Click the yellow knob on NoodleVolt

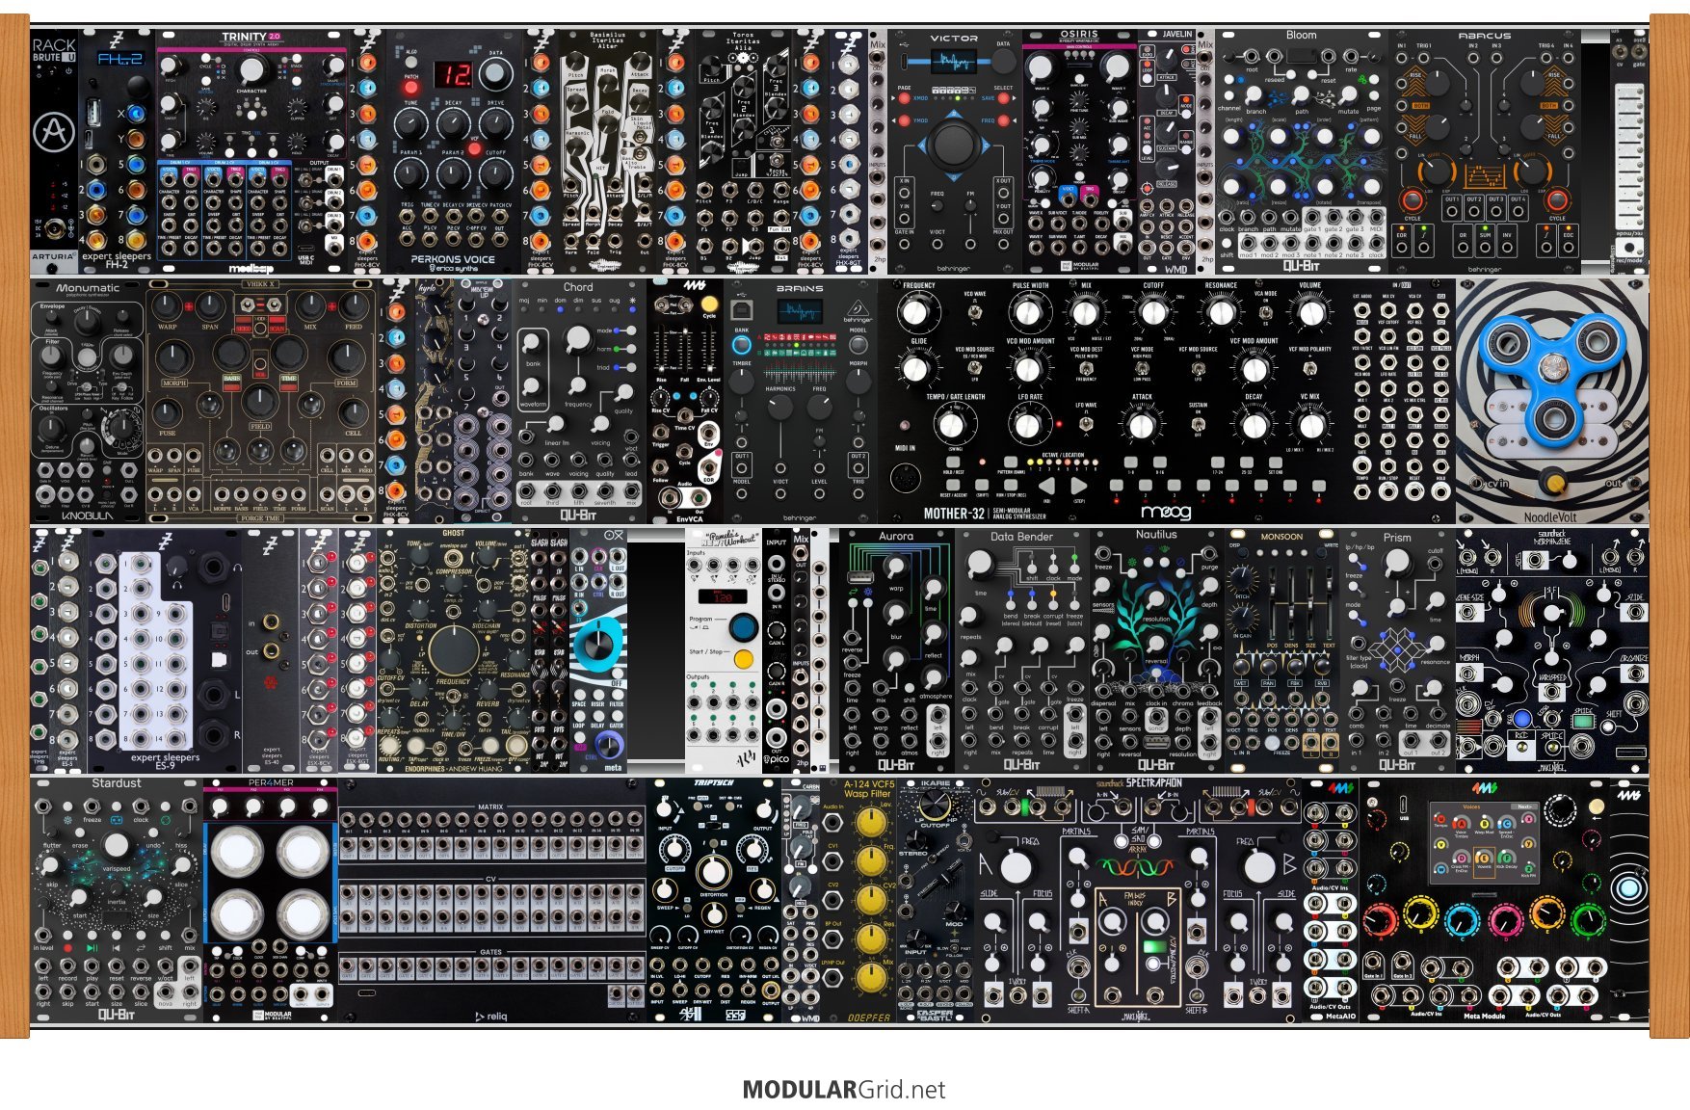pyautogui.click(x=1553, y=482)
